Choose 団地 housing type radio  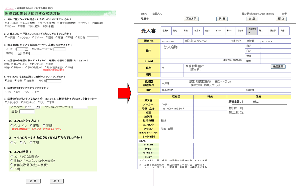[47, 37]
